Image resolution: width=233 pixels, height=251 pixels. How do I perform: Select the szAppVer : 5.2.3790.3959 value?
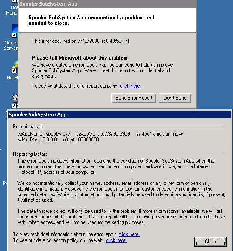[x=103, y=134]
